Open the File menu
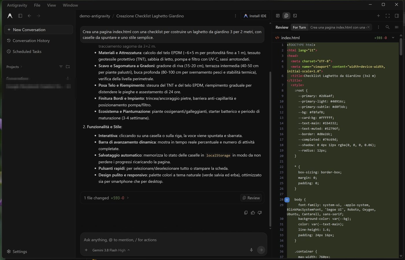405x260 pixels. (x=37, y=5)
